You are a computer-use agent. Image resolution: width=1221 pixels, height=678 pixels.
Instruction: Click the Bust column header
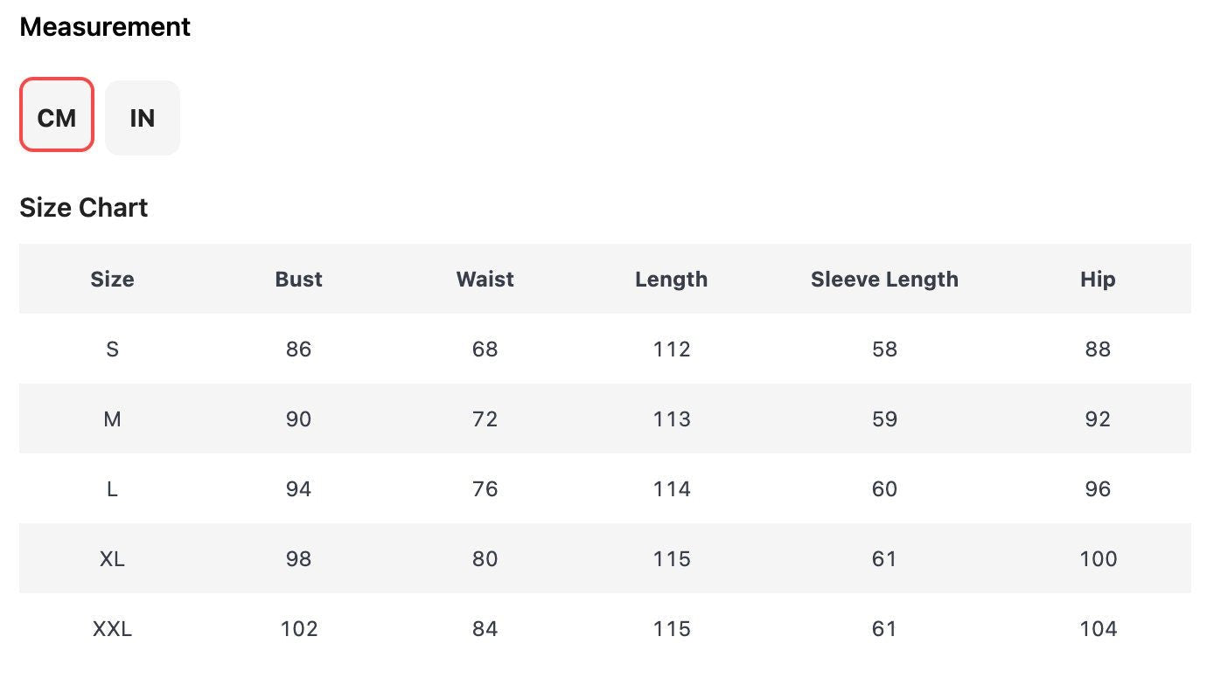298,280
